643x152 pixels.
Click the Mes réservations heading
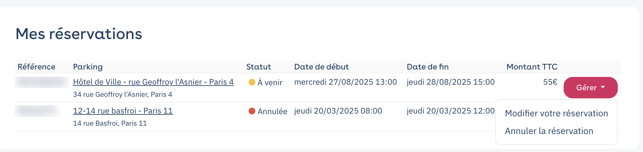pos(79,34)
